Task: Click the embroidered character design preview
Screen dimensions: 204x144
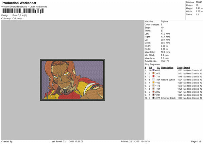Action: click(x=72, y=80)
